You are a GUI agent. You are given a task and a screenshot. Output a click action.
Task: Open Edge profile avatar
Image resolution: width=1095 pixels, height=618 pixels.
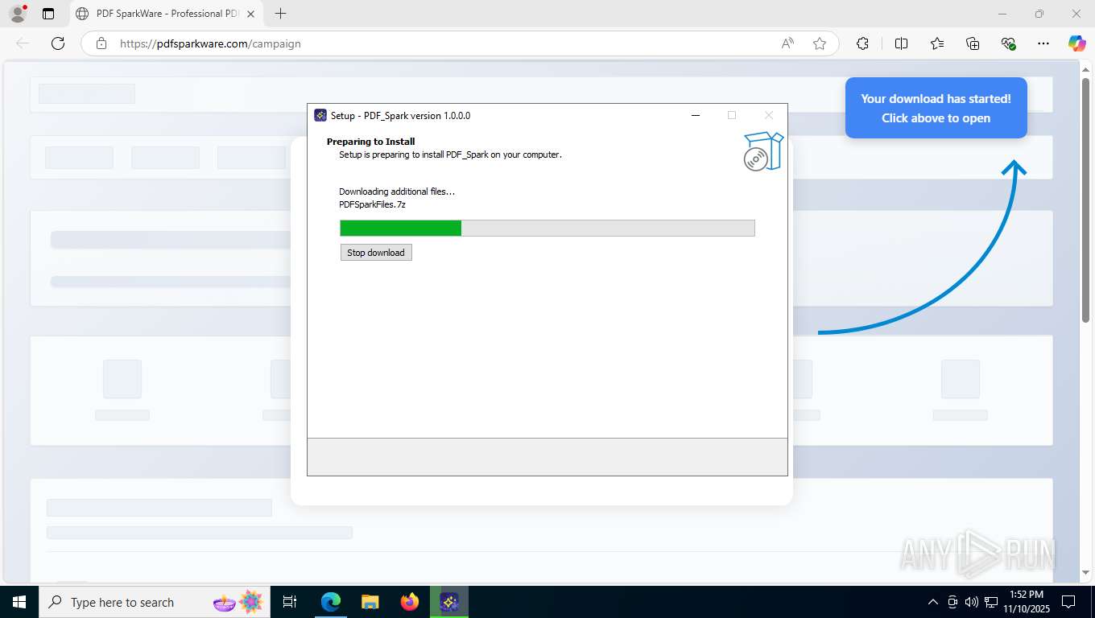[18, 14]
